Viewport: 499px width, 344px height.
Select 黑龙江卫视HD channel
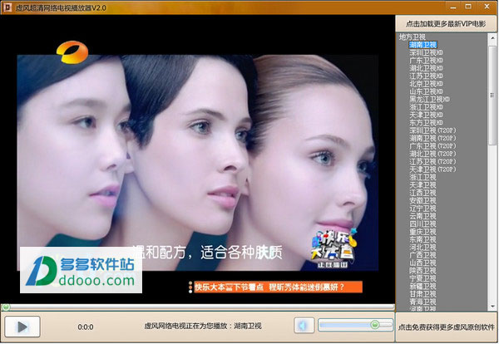click(430, 99)
